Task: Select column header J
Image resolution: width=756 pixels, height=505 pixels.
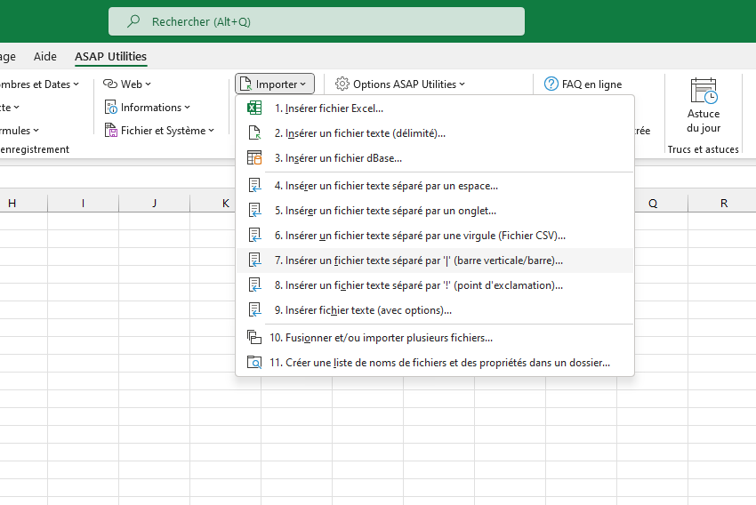Action: click(154, 203)
